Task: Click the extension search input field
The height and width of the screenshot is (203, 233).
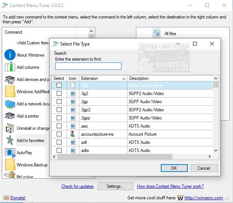Action: (x=88, y=66)
